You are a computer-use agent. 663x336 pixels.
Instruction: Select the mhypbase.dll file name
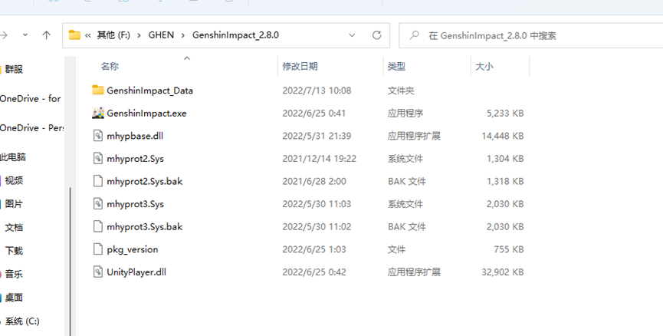coord(135,136)
